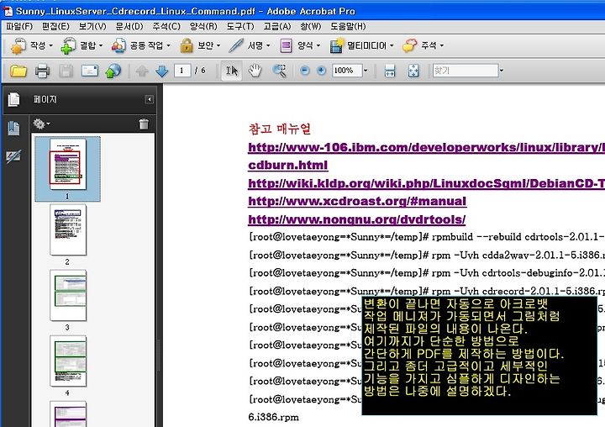Click the fit one full page icon
This screenshot has width=605, height=427.
pos(413,71)
